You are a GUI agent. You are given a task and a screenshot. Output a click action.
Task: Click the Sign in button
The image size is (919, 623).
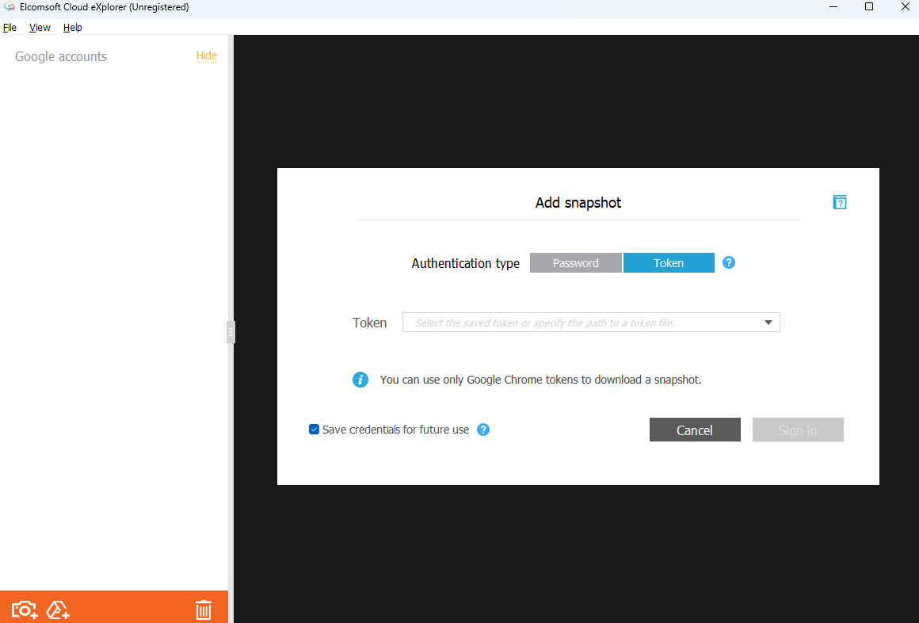798,430
